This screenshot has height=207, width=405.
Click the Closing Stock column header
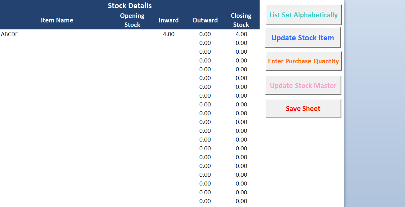pos(241,20)
